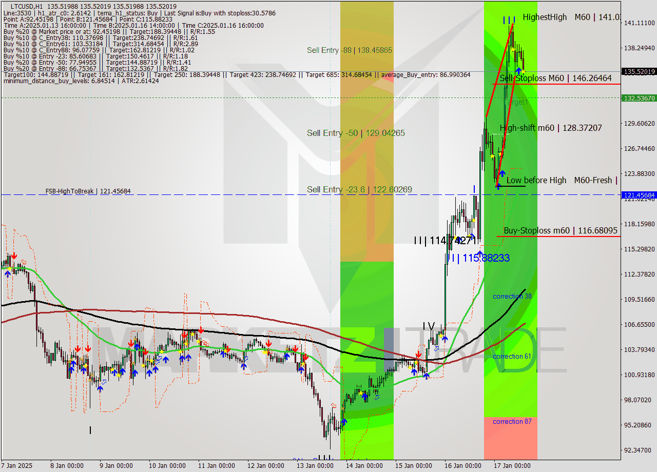This screenshot has width=657, height=472.
Task: Click the 'correction 87' zone label
Action: (x=512, y=421)
